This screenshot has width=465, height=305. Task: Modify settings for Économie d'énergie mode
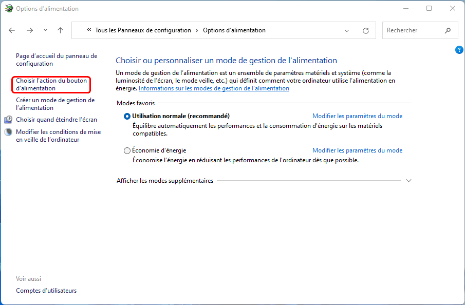click(357, 150)
